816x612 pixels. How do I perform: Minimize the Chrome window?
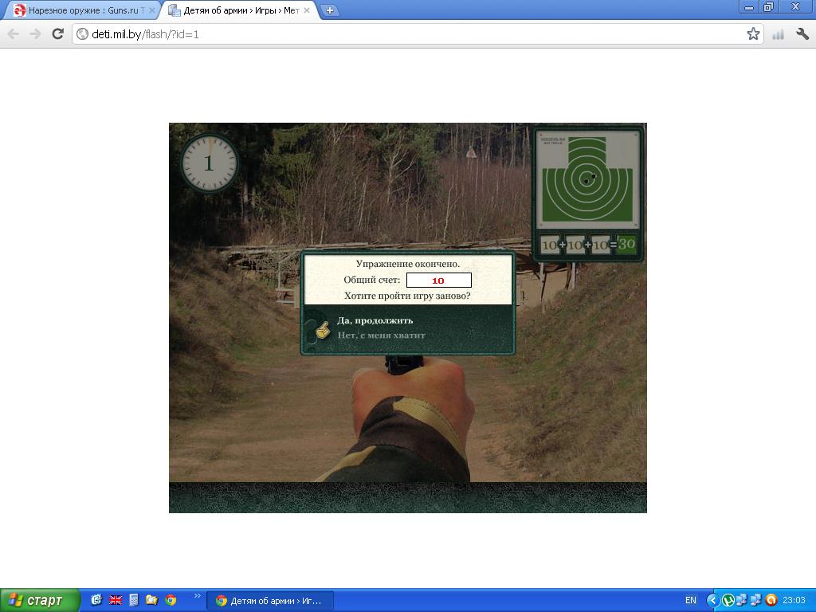click(749, 7)
